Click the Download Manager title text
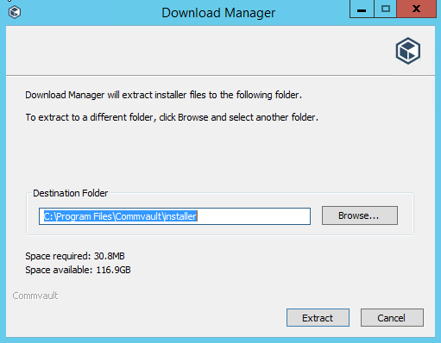The height and width of the screenshot is (343, 441). (218, 13)
